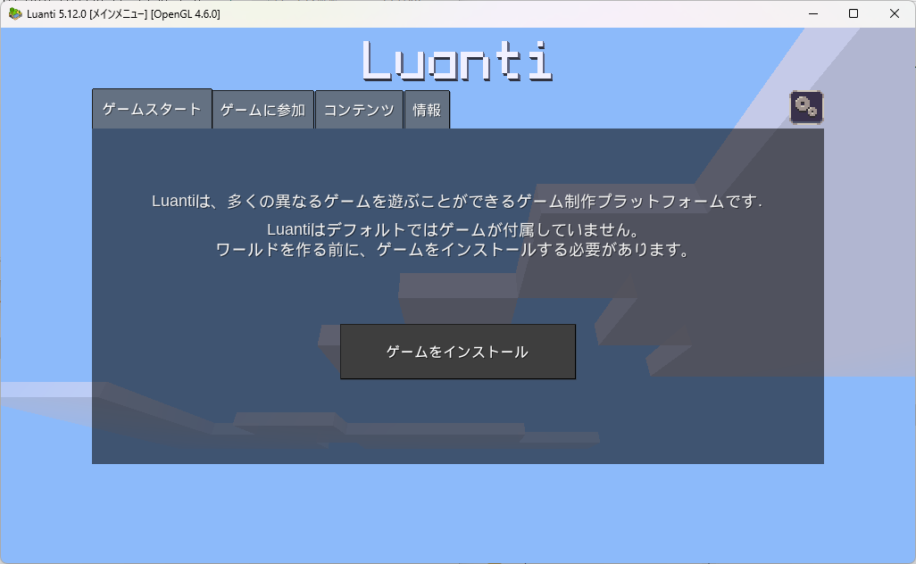
Task: Maximize the Luanti window
Action: click(x=854, y=13)
